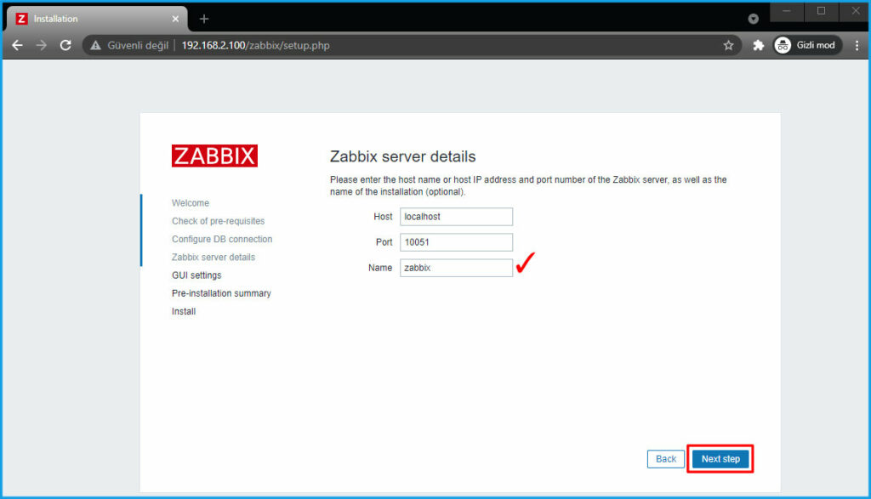This screenshot has height=499, width=871.
Task: Click the Güvenli değil security label
Action: pyautogui.click(x=138, y=46)
